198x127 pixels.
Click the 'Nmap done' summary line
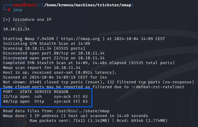tap(76, 116)
